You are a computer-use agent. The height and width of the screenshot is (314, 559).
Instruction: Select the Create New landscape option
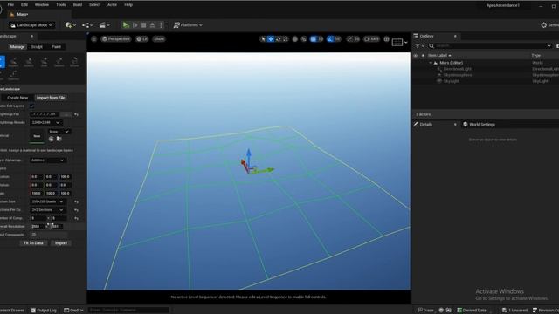17,98
